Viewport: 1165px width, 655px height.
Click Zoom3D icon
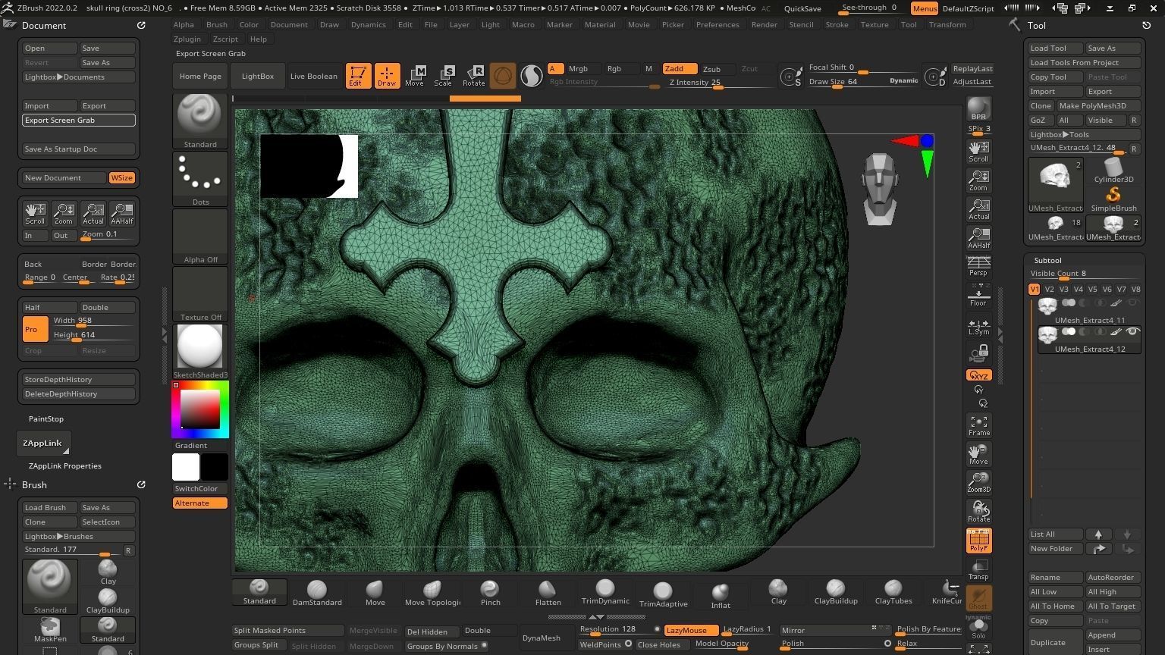978,482
